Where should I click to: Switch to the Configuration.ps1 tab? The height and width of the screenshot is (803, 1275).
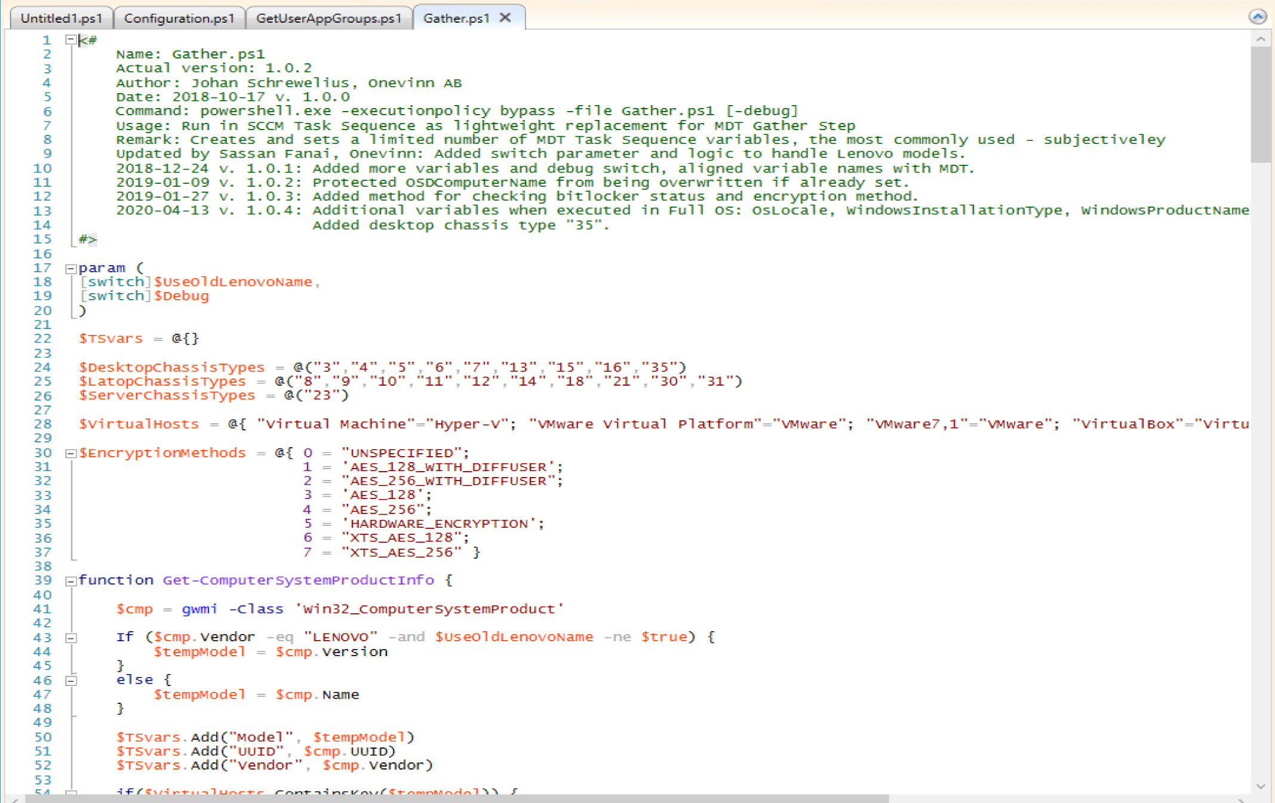point(179,18)
